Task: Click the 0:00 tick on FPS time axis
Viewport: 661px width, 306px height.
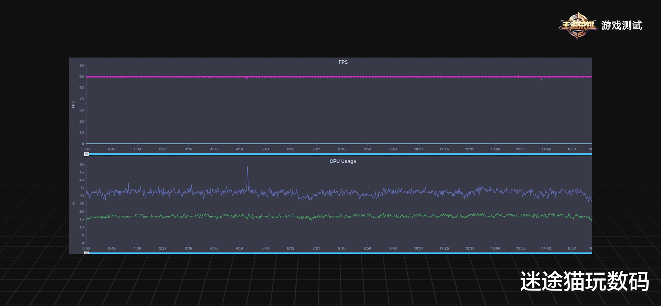Action: pyautogui.click(x=86, y=149)
